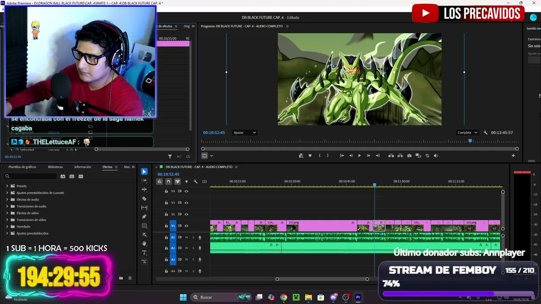Add marker in Program Monitor

[x=310, y=155]
